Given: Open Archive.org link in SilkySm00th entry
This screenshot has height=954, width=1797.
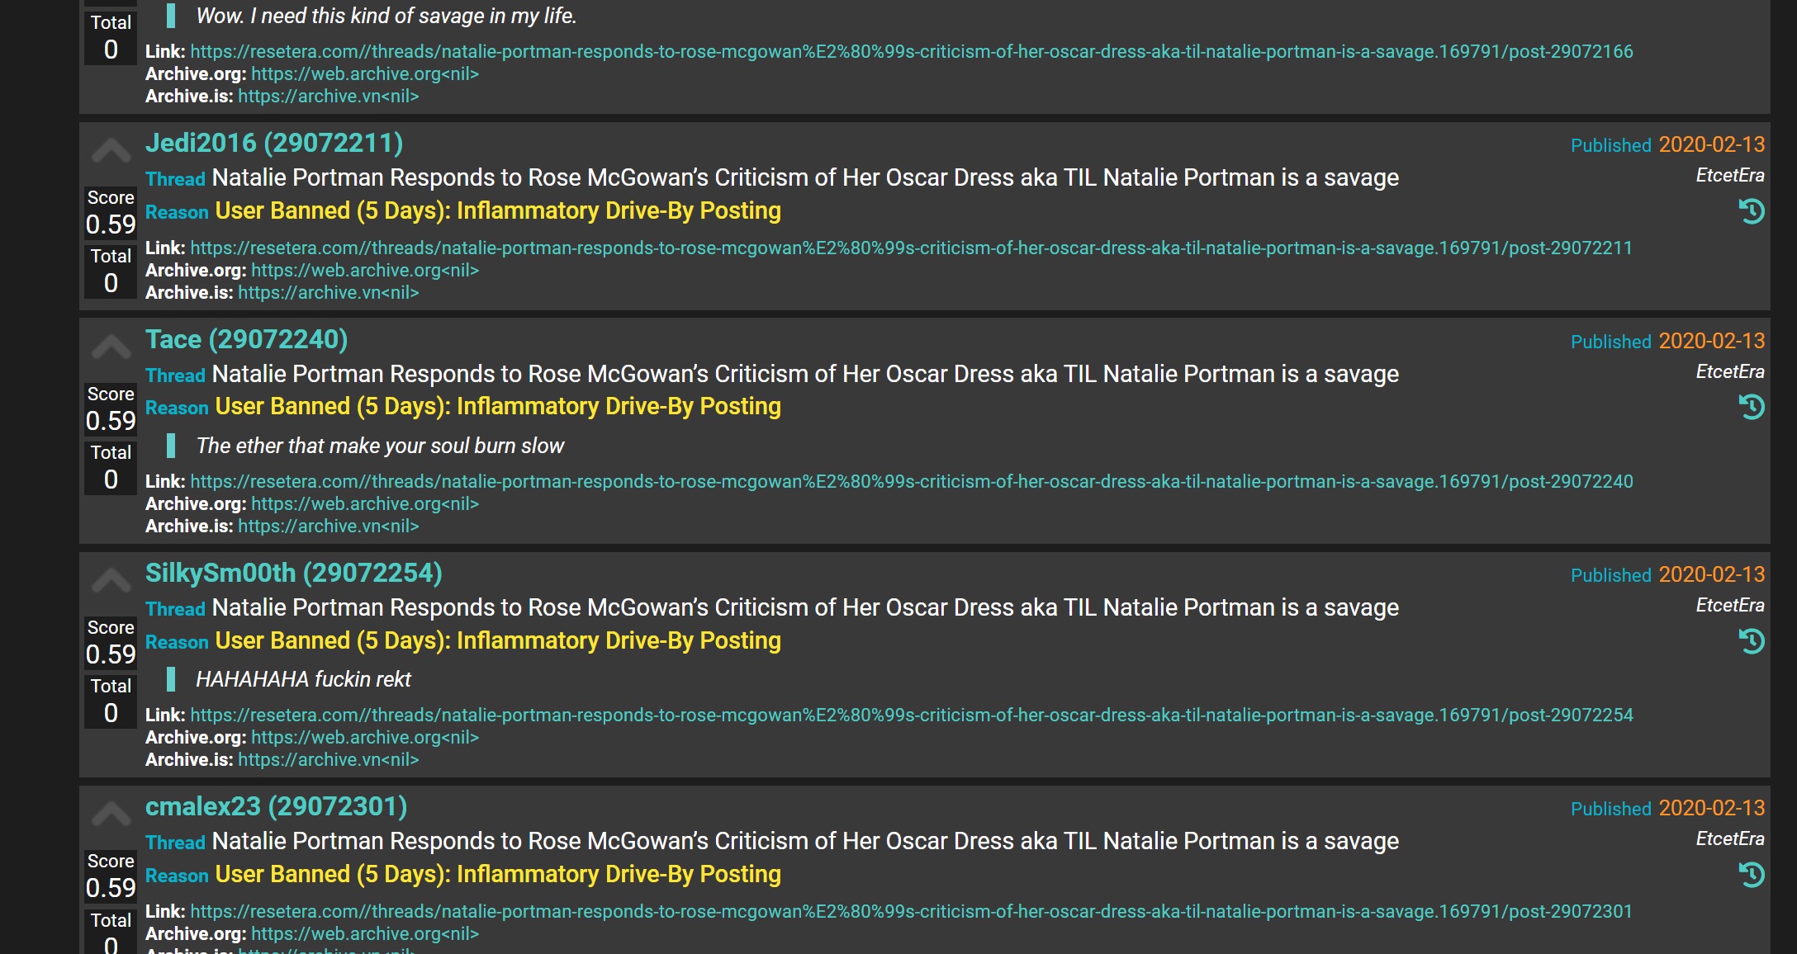Looking at the screenshot, I should pos(365,737).
